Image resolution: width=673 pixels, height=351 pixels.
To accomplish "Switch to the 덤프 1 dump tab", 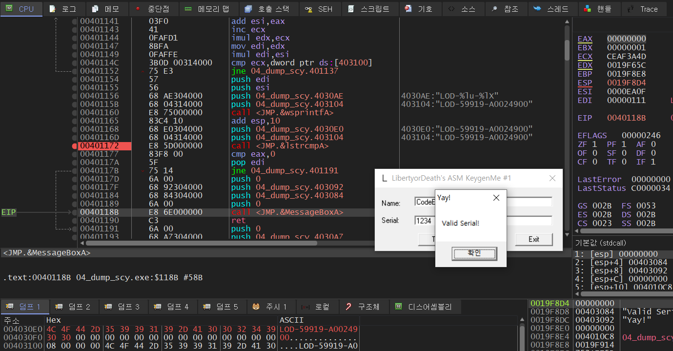I will coord(25,307).
